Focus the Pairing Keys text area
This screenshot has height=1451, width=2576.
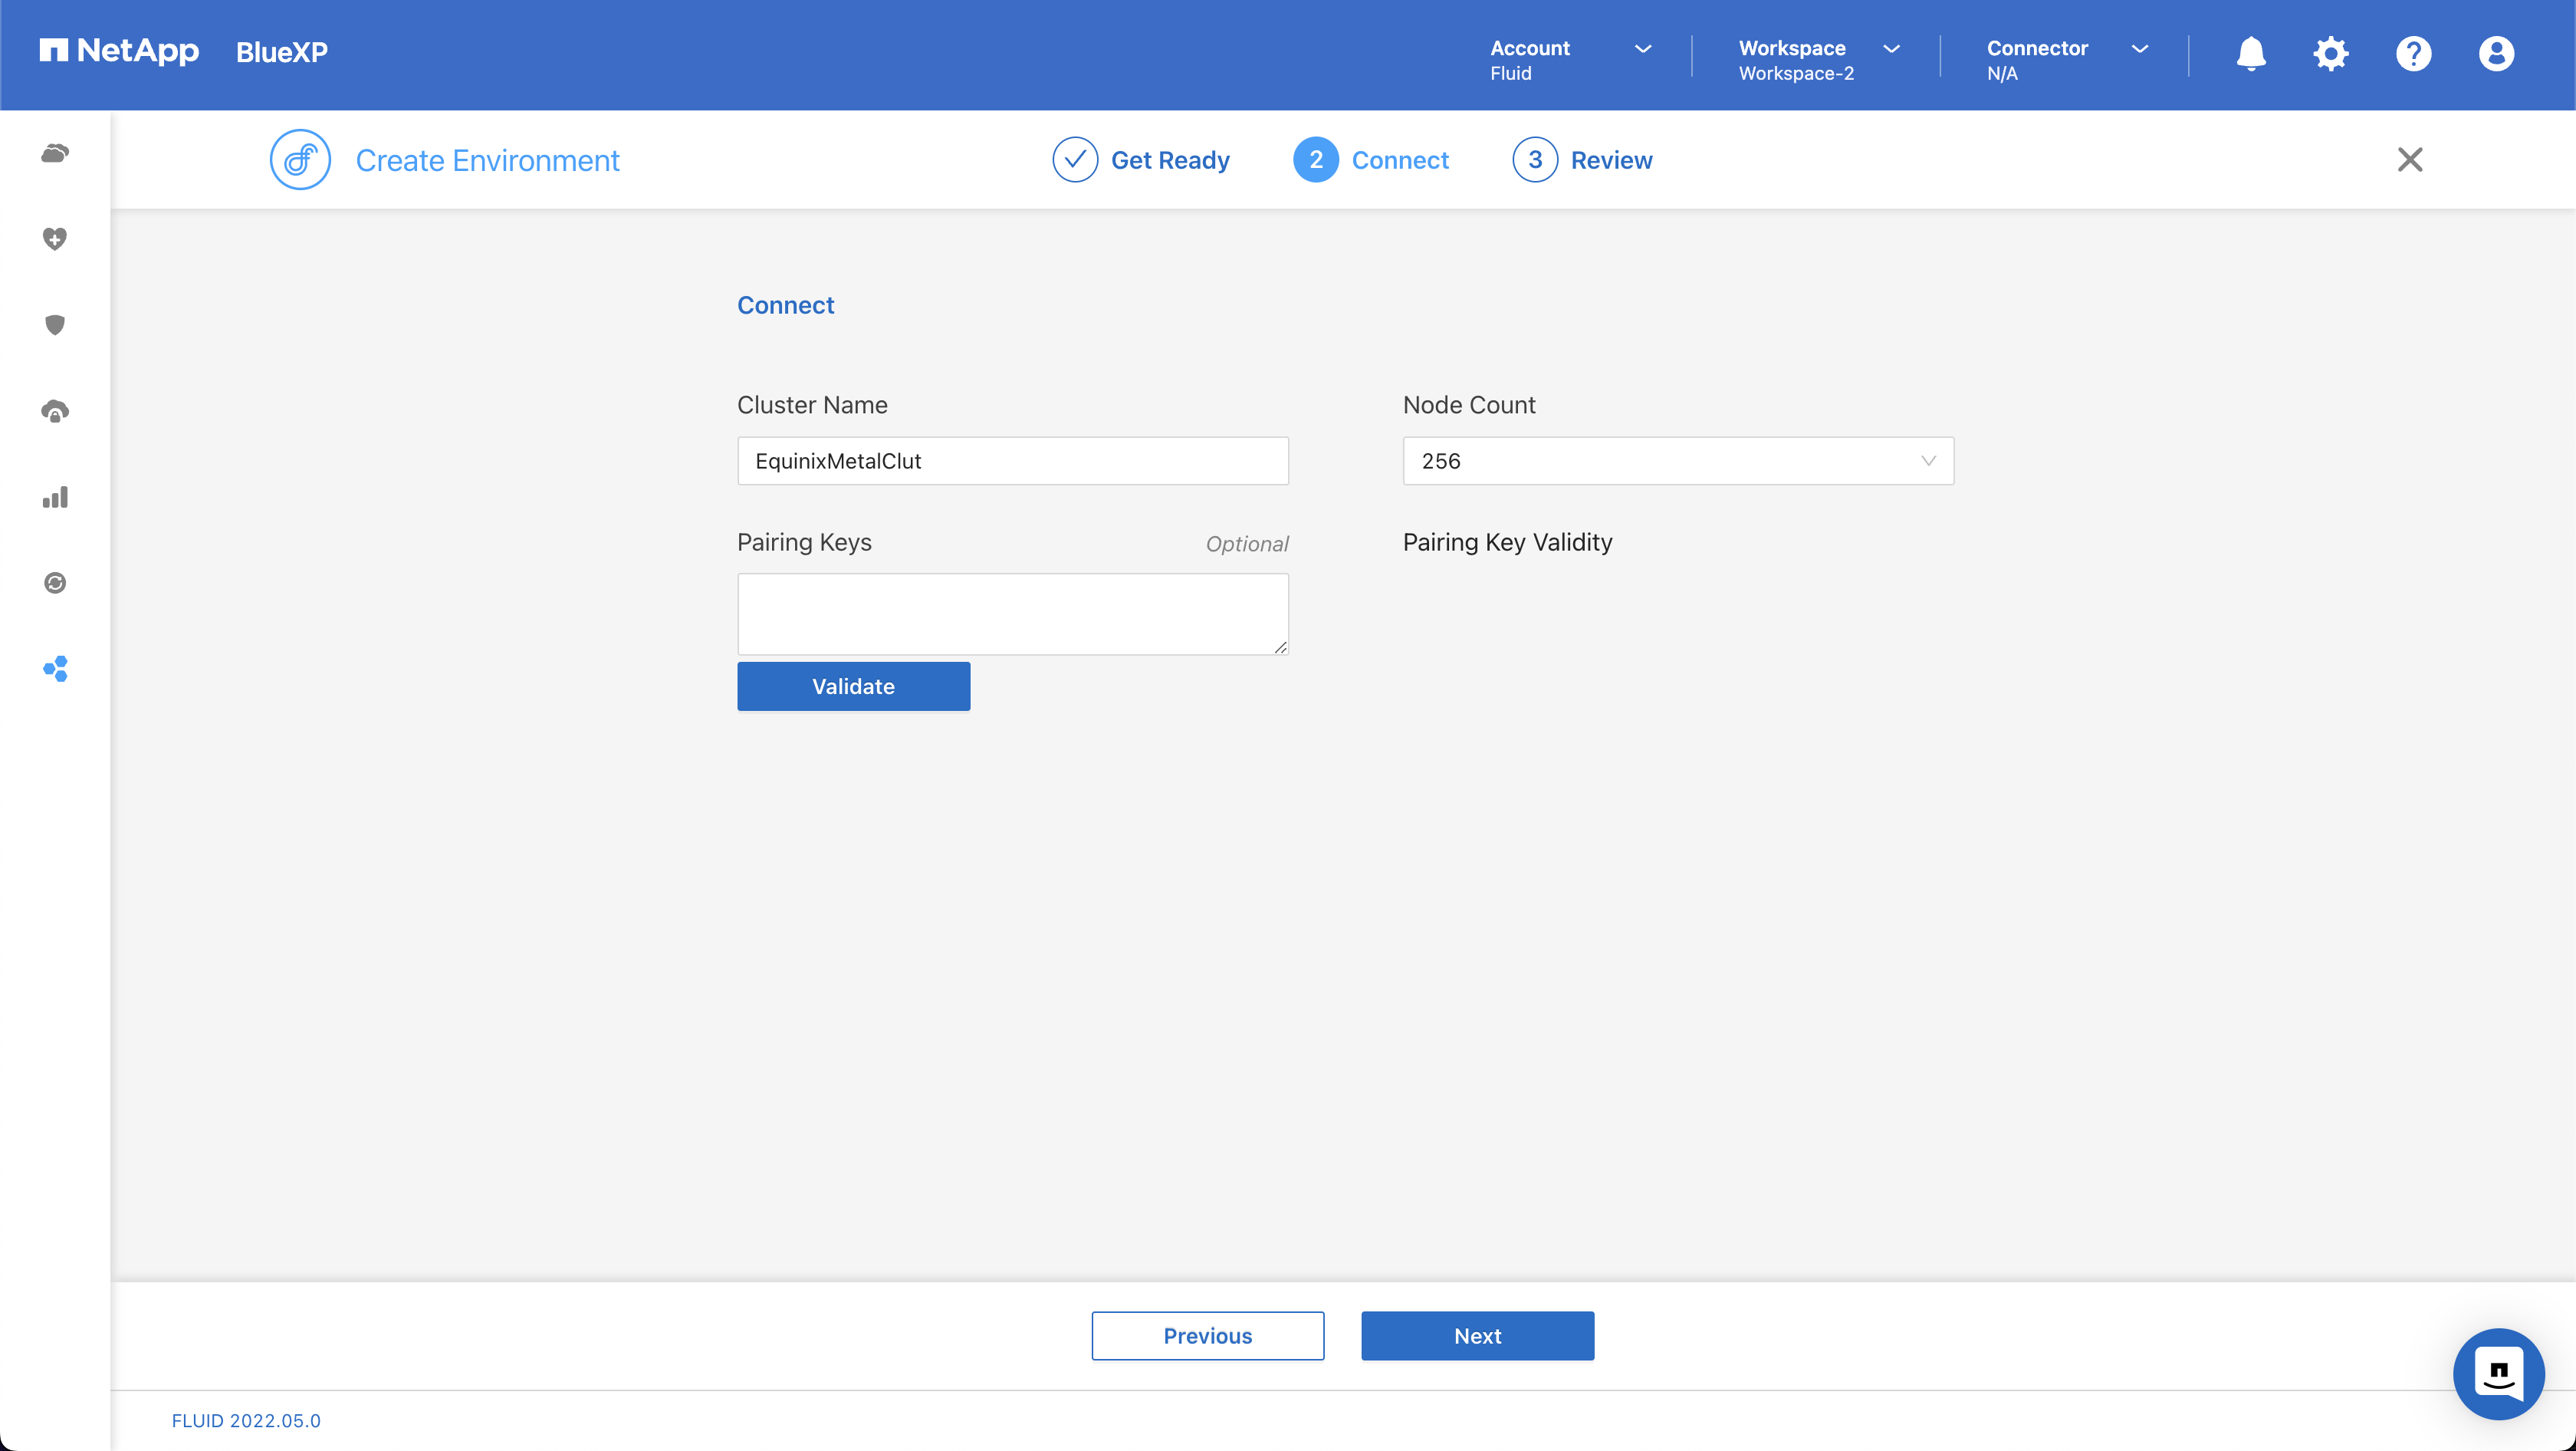[1012, 614]
